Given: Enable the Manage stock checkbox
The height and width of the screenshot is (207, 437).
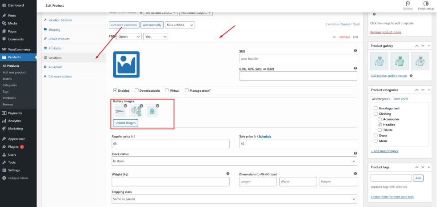Looking at the screenshot, I should (x=187, y=90).
